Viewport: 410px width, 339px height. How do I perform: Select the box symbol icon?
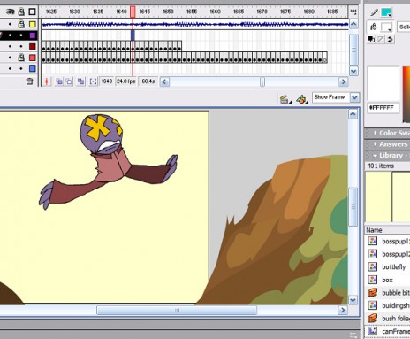(372, 280)
